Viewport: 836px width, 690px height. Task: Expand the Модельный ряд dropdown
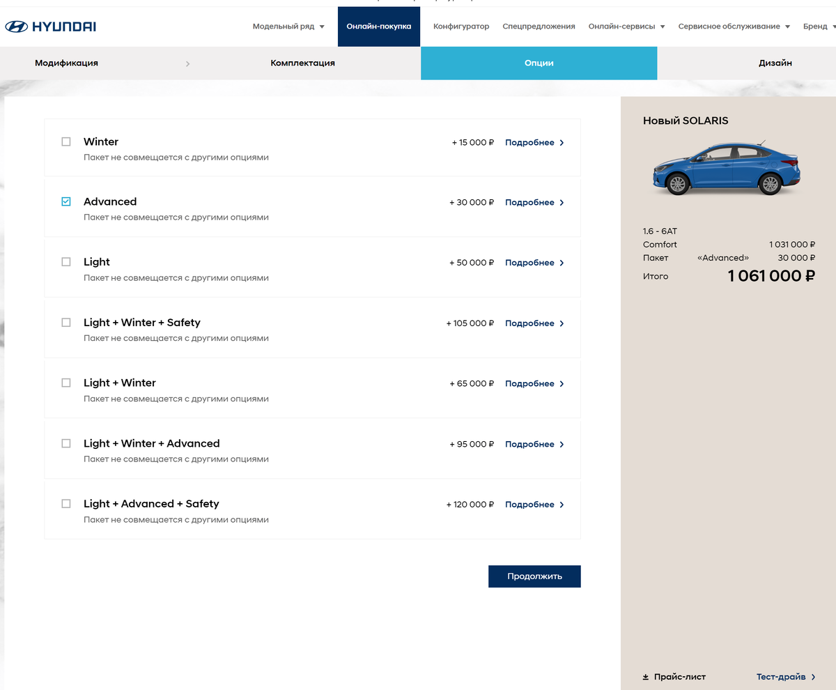(x=288, y=26)
